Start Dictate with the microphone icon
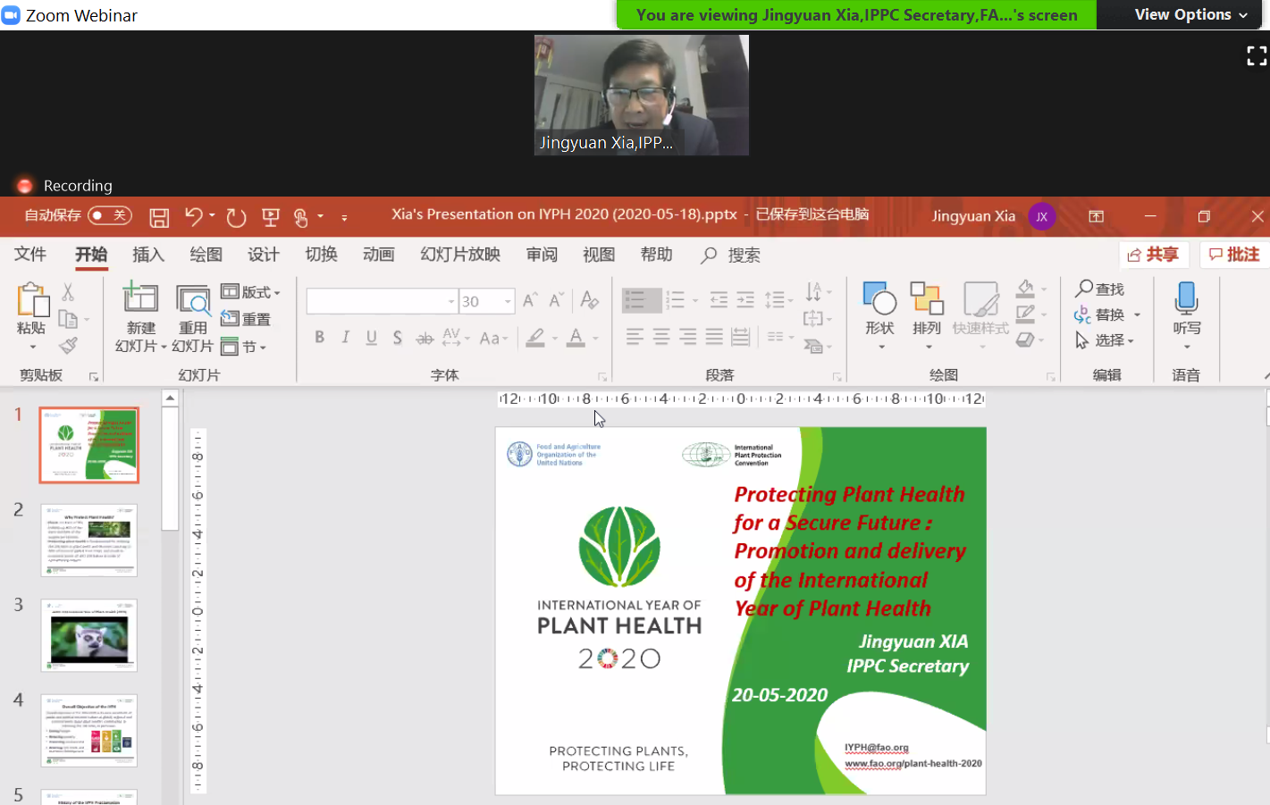This screenshot has width=1270, height=805. click(1186, 298)
